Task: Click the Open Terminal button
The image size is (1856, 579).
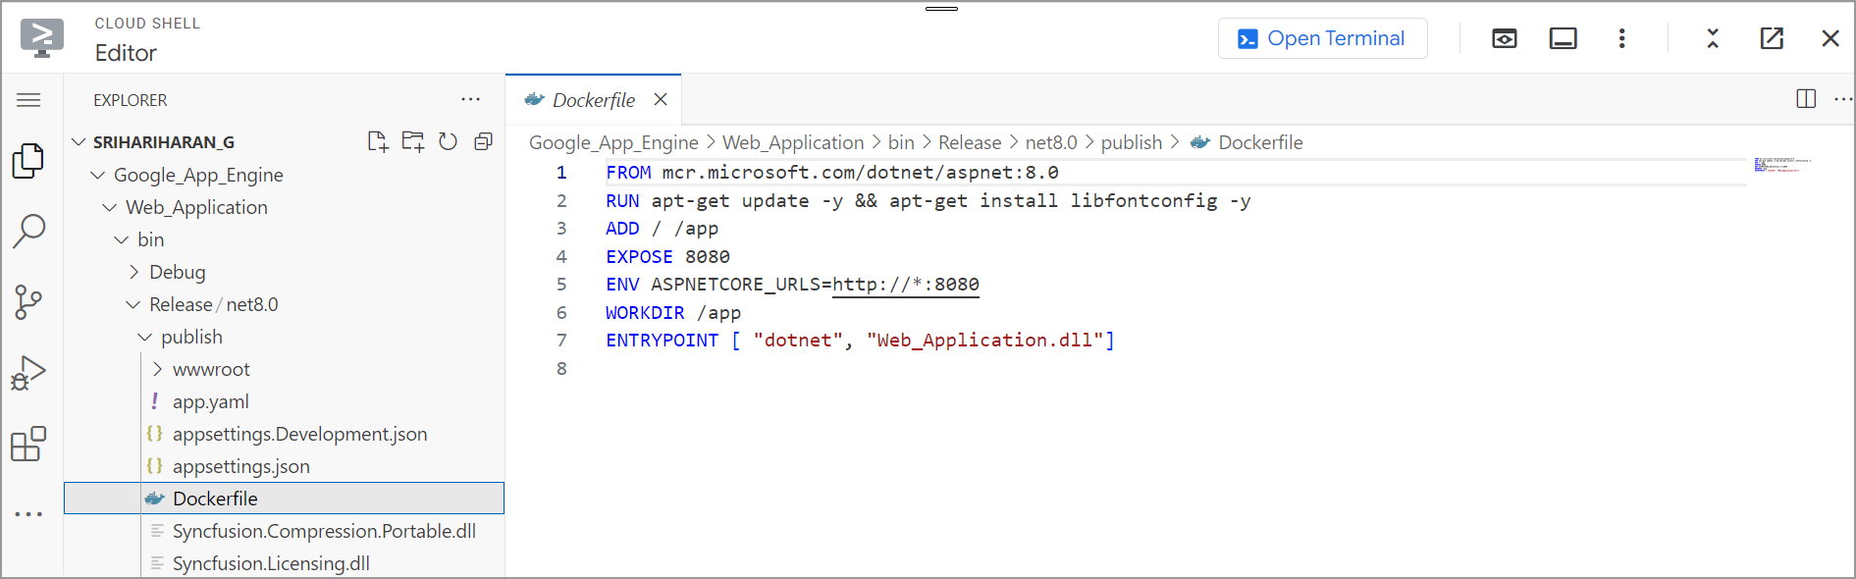Action: point(1322,38)
